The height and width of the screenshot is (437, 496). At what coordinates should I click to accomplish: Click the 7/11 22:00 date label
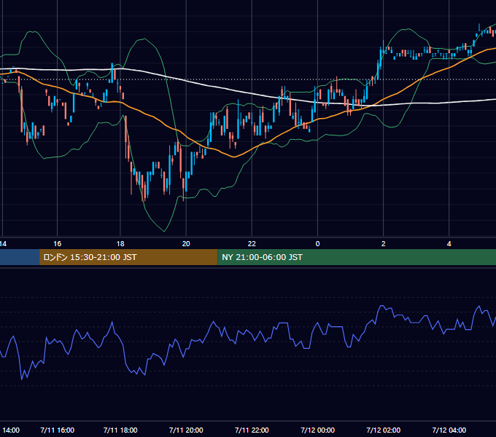click(252, 430)
